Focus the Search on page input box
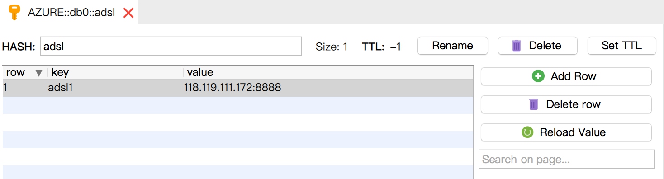664x179 pixels. pyautogui.click(x=567, y=159)
